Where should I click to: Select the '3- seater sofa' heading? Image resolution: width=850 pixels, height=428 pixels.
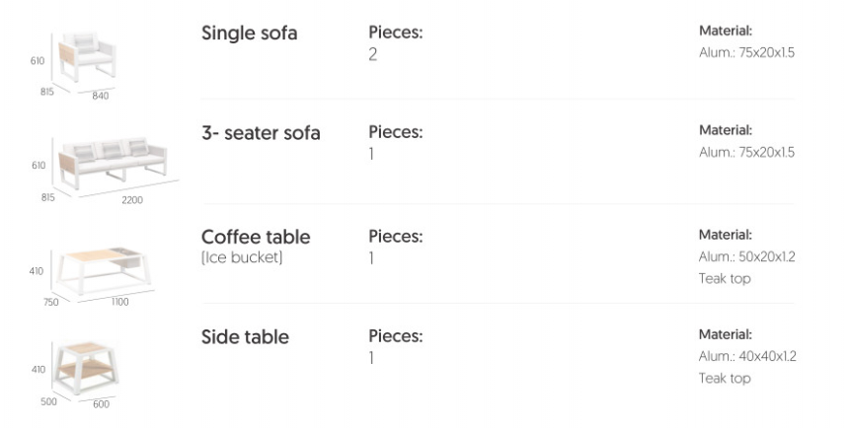pyautogui.click(x=261, y=133)
